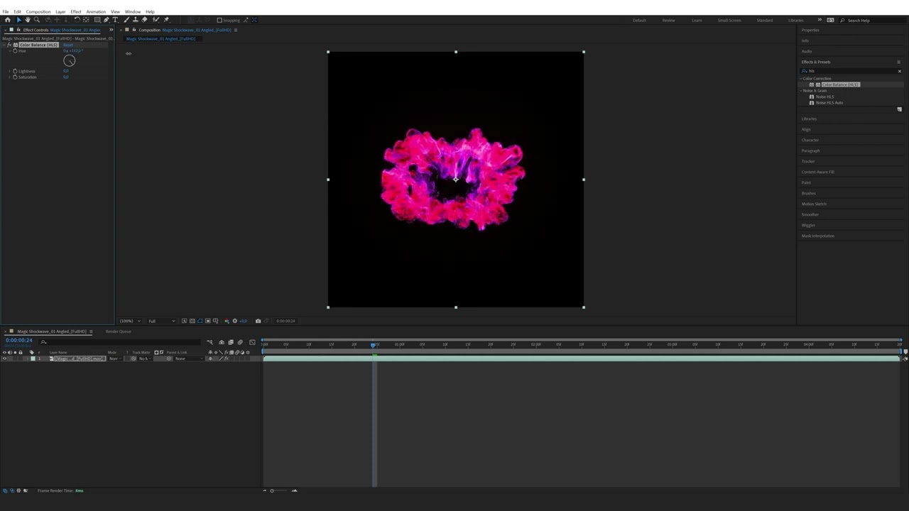The image size is (909, 511).
Task: Select the Zoom magnifier tool
Action: pyautogui.click(x=37, y=20)
